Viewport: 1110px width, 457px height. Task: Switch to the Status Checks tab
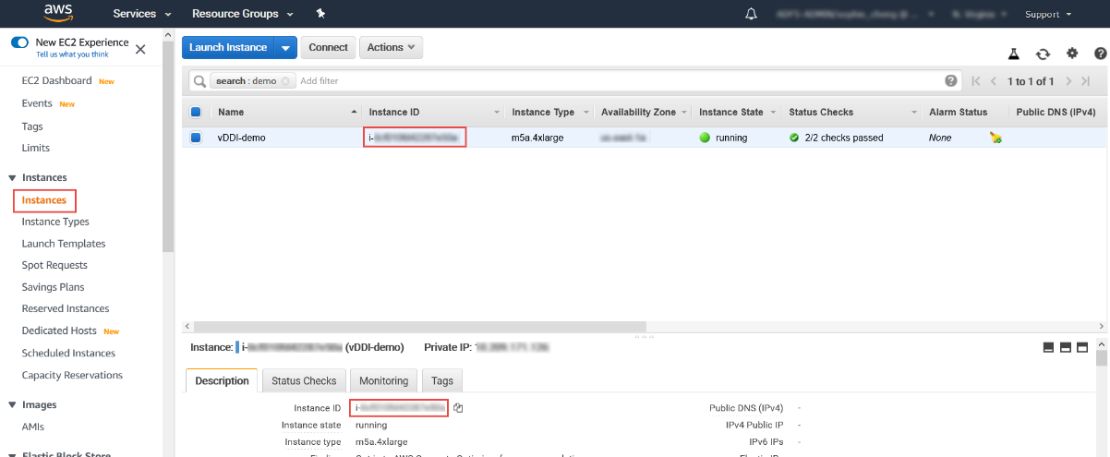coord(304,380)
